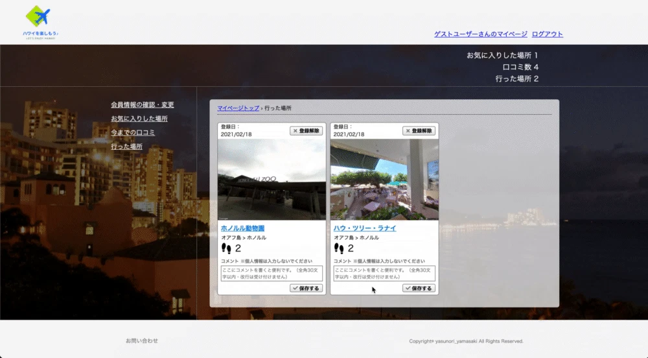Click 登録解除 on Honolulu Zoo card
Viewport: 648px width, 358px height.
click(307, 130)
